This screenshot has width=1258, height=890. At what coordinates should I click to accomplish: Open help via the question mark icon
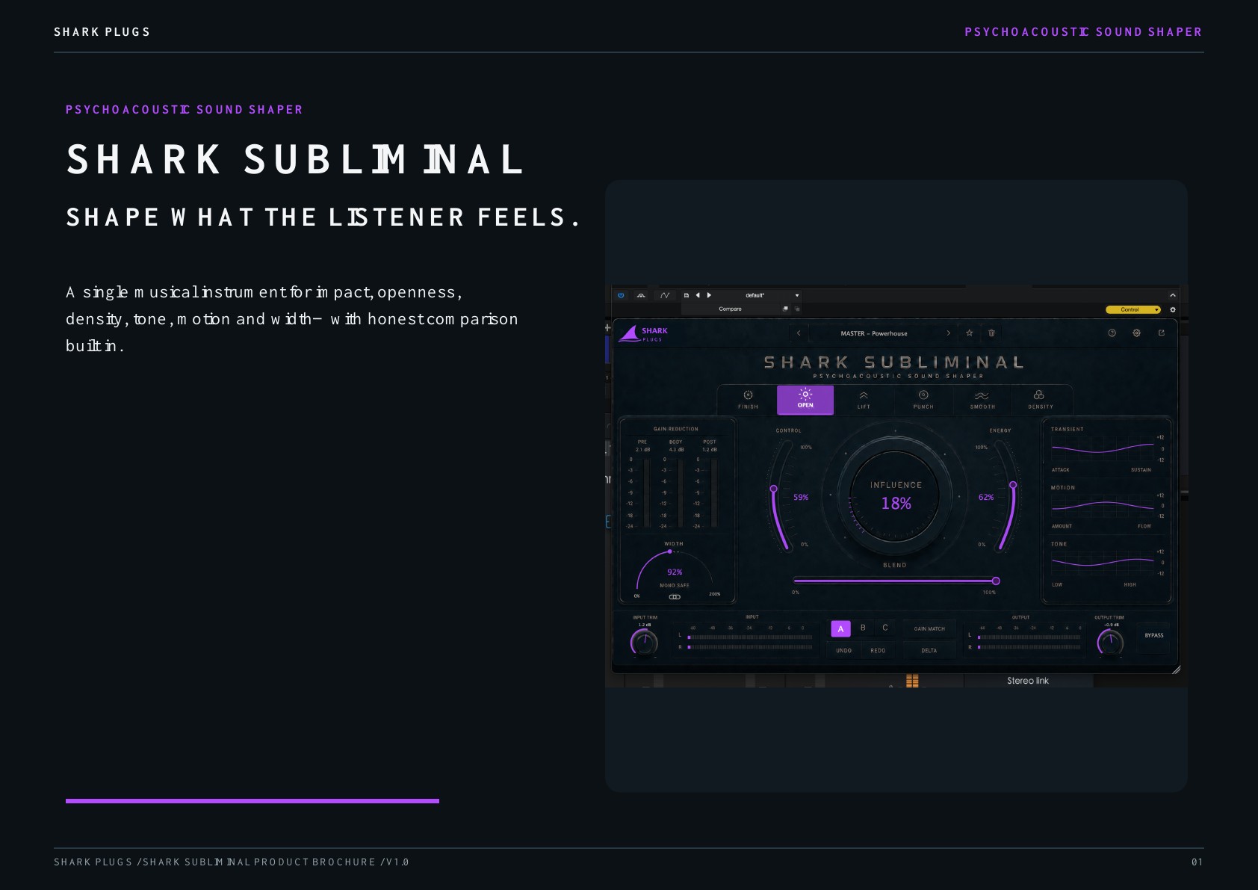[1112, 333]
